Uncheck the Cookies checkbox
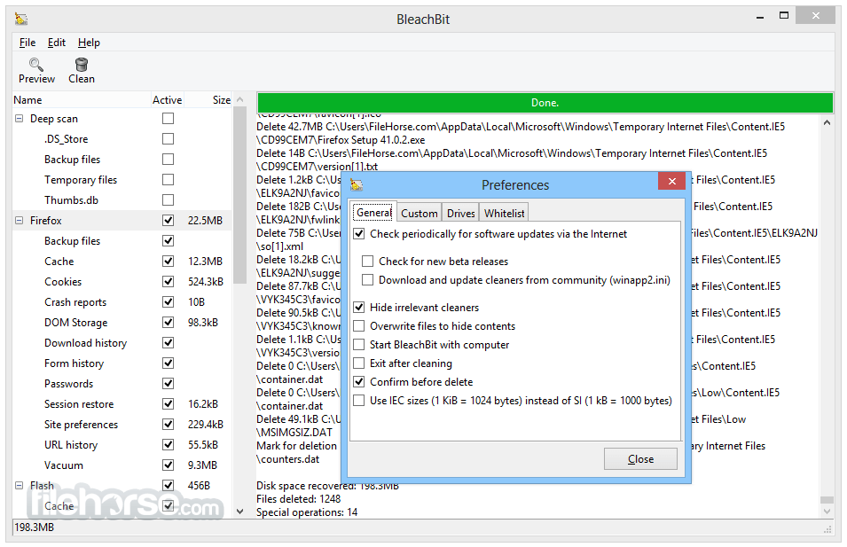Screen dimensions: 847x547 [168, 281]
